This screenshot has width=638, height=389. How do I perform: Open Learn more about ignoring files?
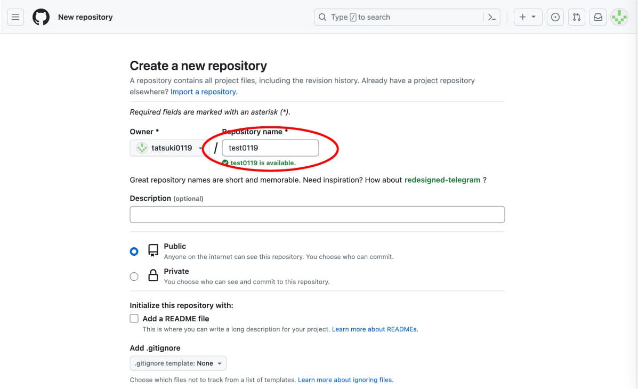[346, 379]
